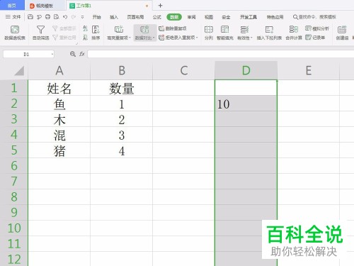Click the print icon in quick toolbar
The image size is (354, 266).
pyautogui.click(x=47, y=17)
